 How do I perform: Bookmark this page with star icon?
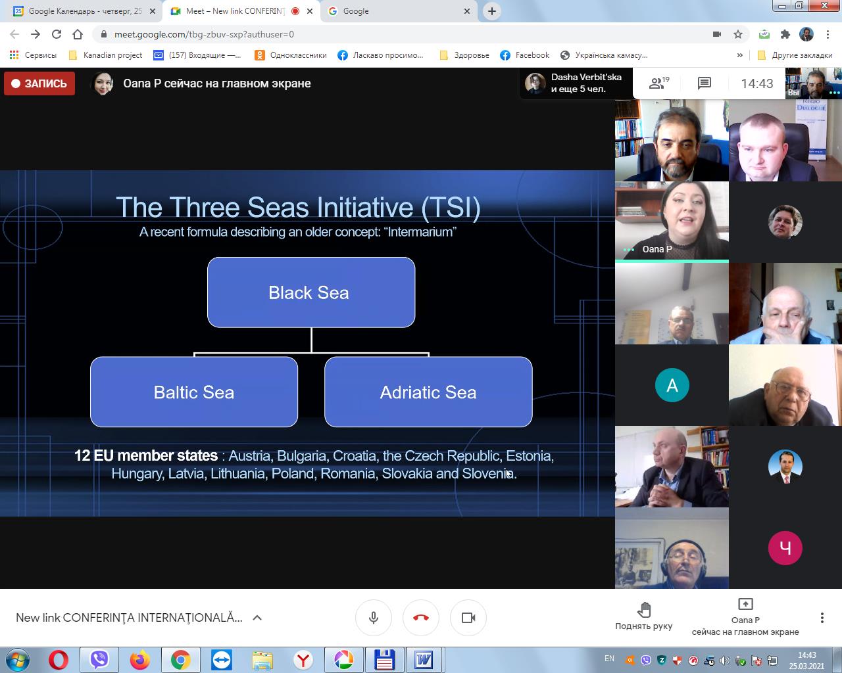coord(738,34)
